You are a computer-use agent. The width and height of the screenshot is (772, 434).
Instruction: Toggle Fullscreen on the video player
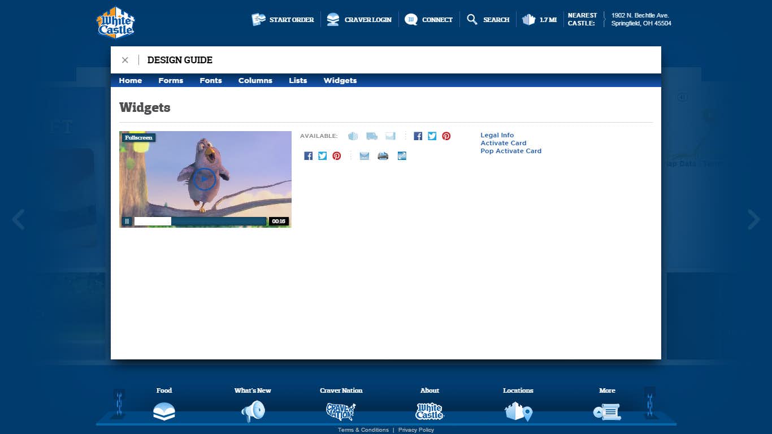[138, 137]
